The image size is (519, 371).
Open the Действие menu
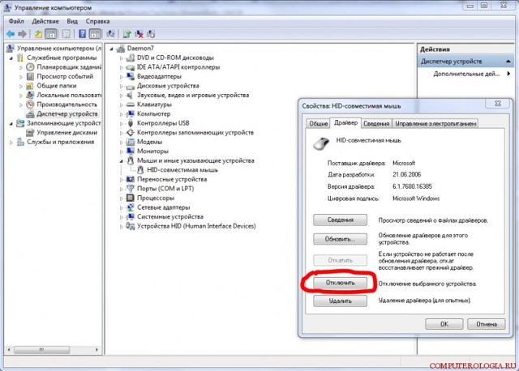click(x=45, y=21)
